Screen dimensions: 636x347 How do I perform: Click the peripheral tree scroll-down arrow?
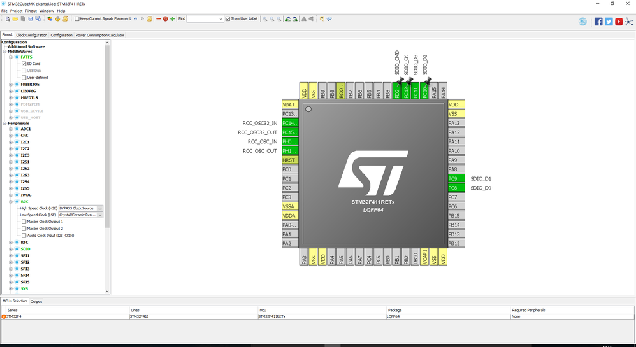pos(107,291)
